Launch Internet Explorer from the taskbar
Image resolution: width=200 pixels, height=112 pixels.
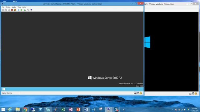pyautogui.click(x=10, y=110)
